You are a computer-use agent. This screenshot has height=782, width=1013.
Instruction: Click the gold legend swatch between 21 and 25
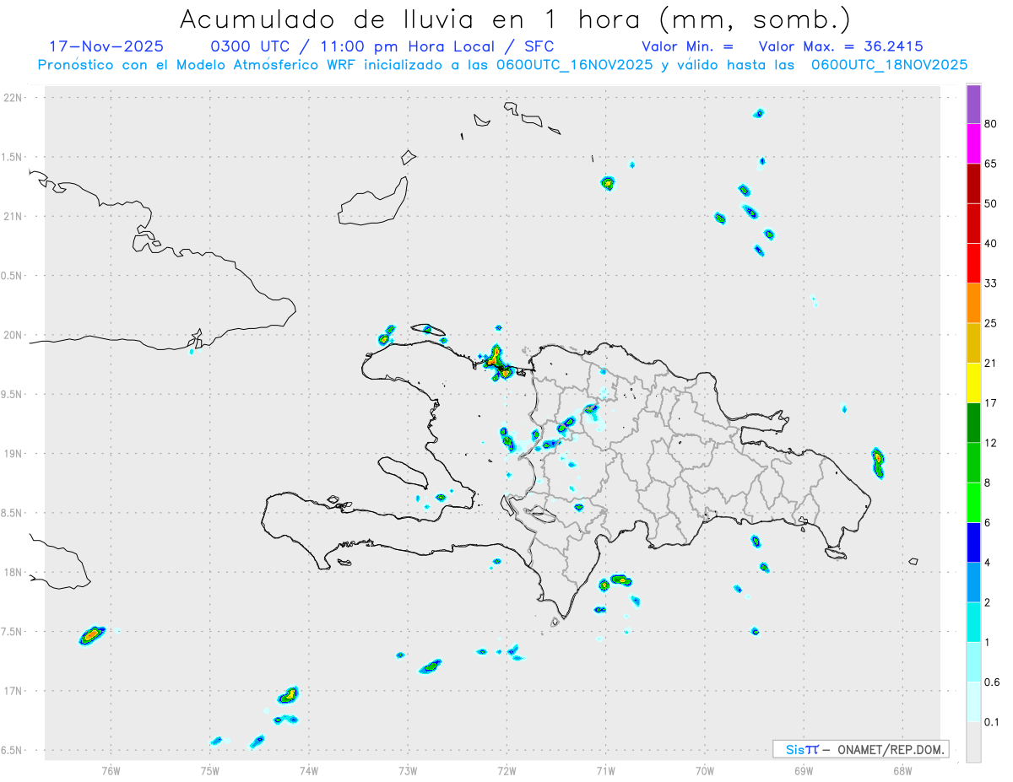tap(973, 343)
